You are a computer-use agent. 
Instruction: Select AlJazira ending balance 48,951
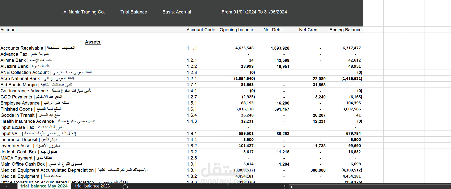click(346, 66)
